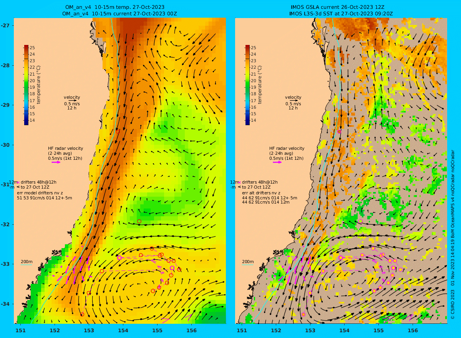This screenshot has width=461, height=338.
Task: Select left panel red drifter circle near 29.7°S
Action: coord(118,131)
